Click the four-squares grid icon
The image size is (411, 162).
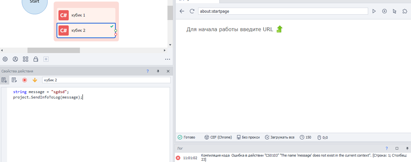point(25,59)
